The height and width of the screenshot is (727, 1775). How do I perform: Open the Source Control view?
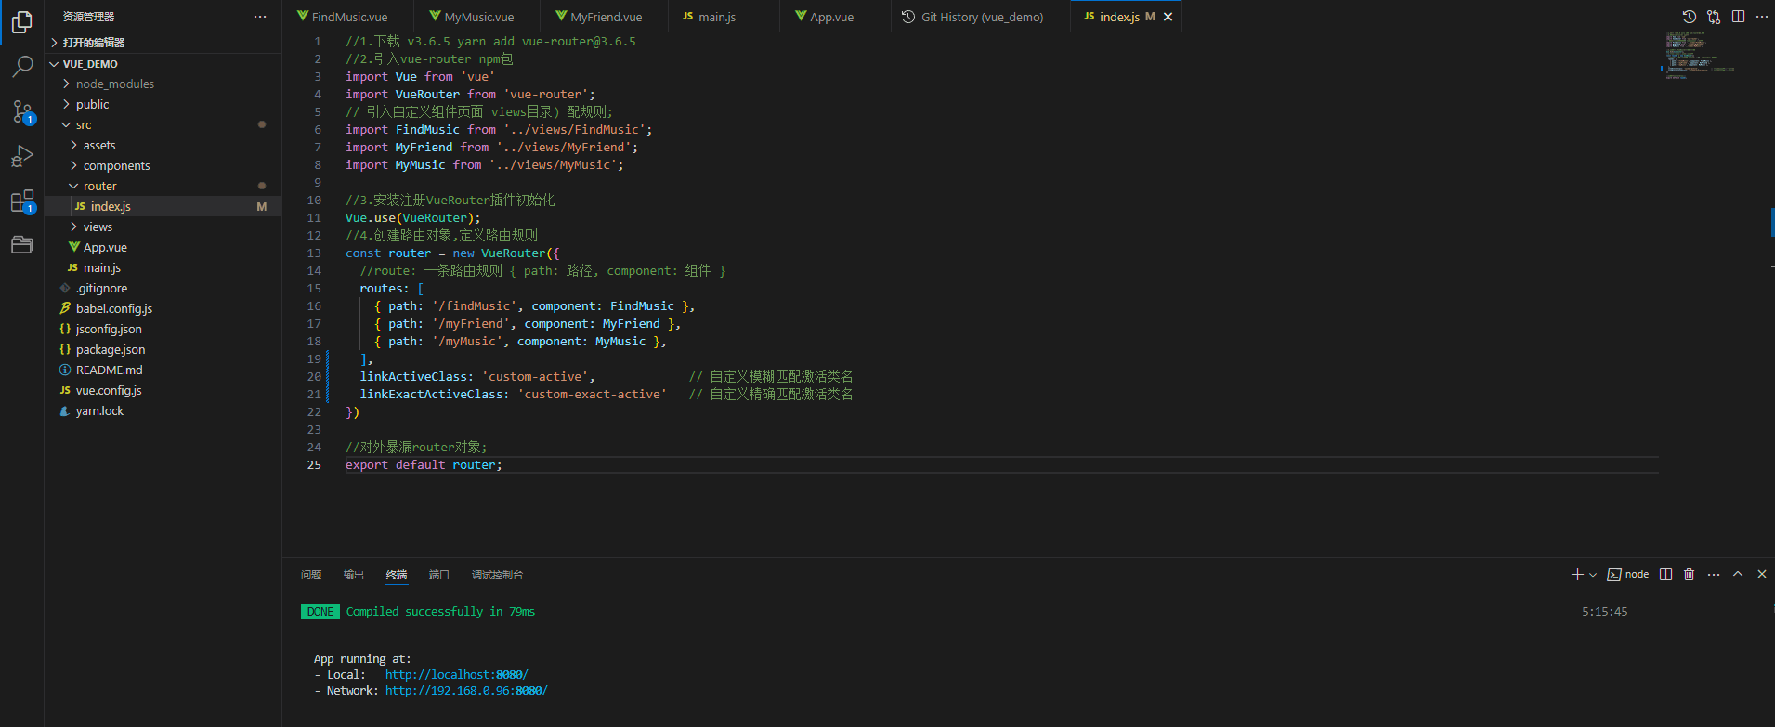[x=21, y=111]
